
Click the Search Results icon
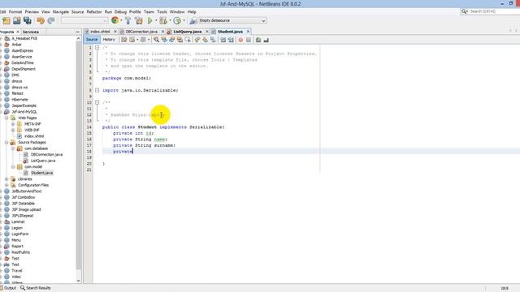point(23,288)
